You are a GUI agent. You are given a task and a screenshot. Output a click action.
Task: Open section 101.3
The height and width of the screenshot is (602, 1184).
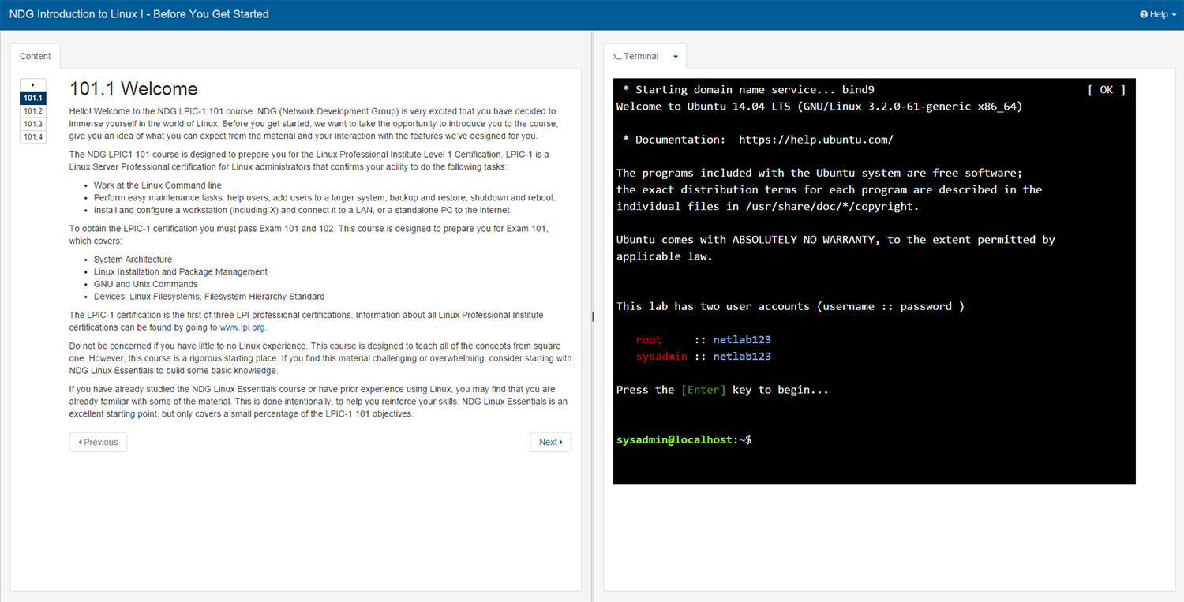coord(32,124)
